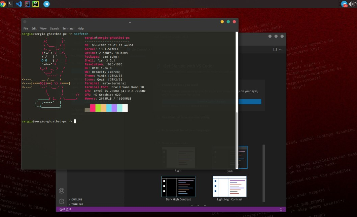Select the Dark High Contrast theme thumbnail
357x217 pixels.
coord(178,186)
